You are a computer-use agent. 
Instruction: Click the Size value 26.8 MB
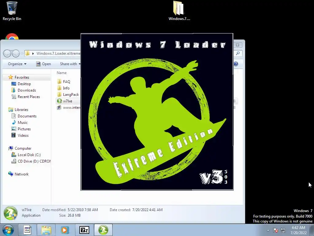(74, 215)
